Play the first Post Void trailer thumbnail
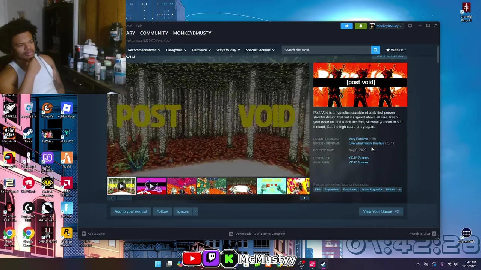 coord(121,186)
